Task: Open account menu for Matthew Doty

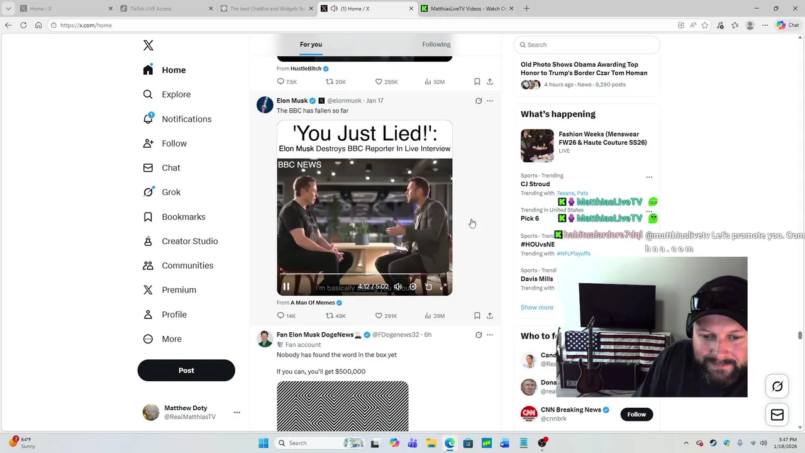Action: [237, 413]
